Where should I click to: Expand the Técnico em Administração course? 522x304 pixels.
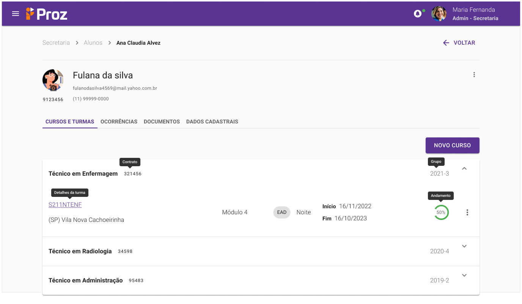click(464, 275)
